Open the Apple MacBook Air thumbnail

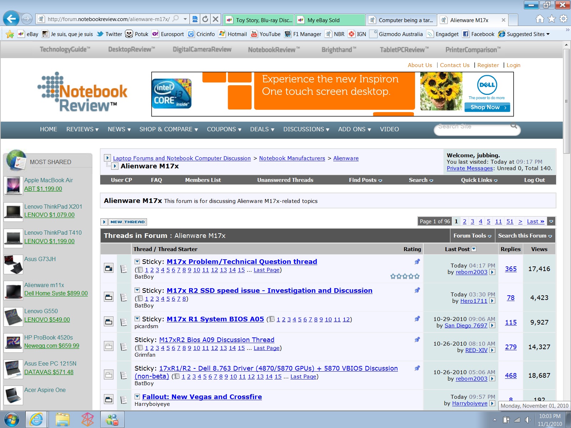[13, 186]
